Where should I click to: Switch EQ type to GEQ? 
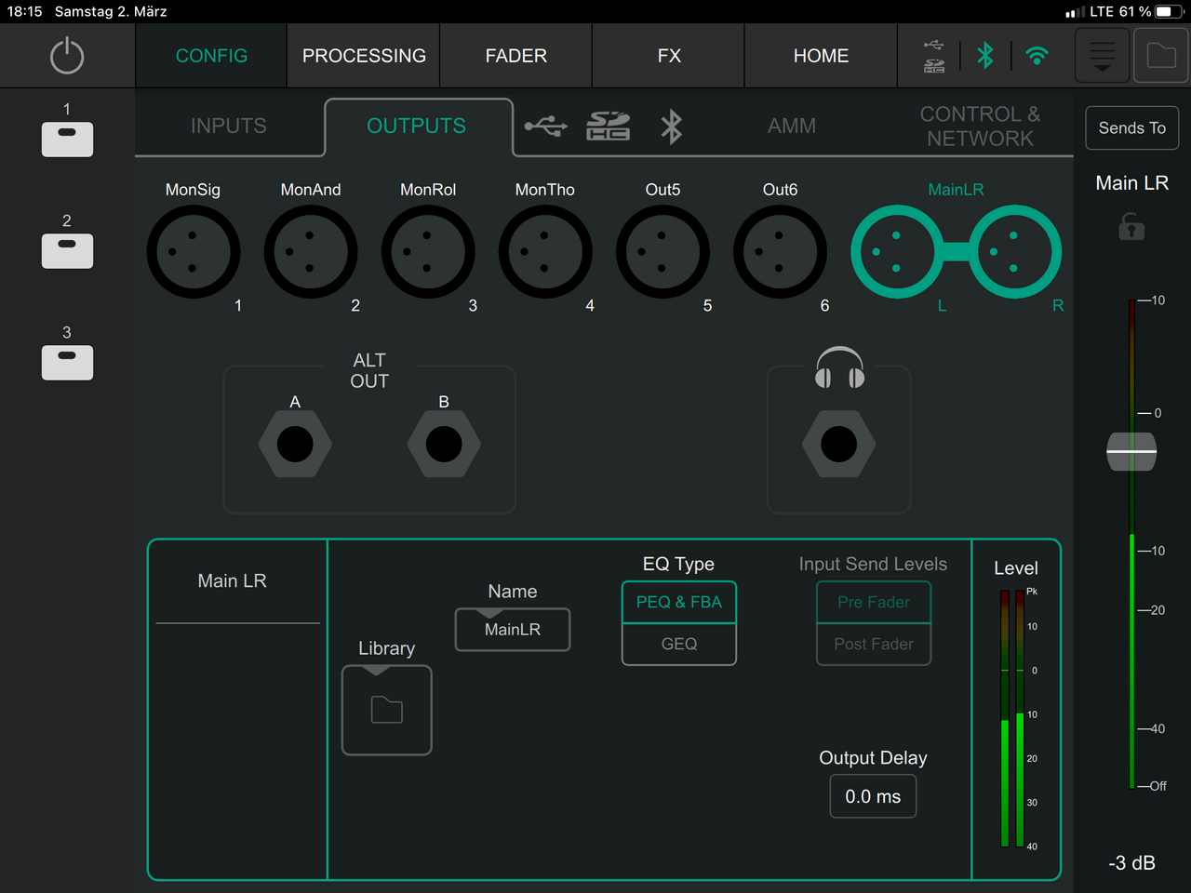(679, 644)
